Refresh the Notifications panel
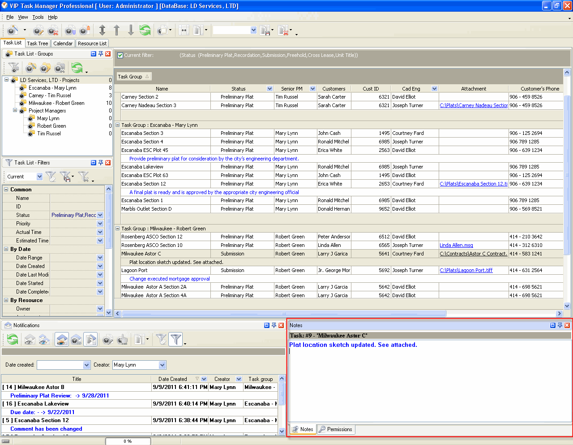The height and width of the screenshot is (445, 573). [13, 340]
